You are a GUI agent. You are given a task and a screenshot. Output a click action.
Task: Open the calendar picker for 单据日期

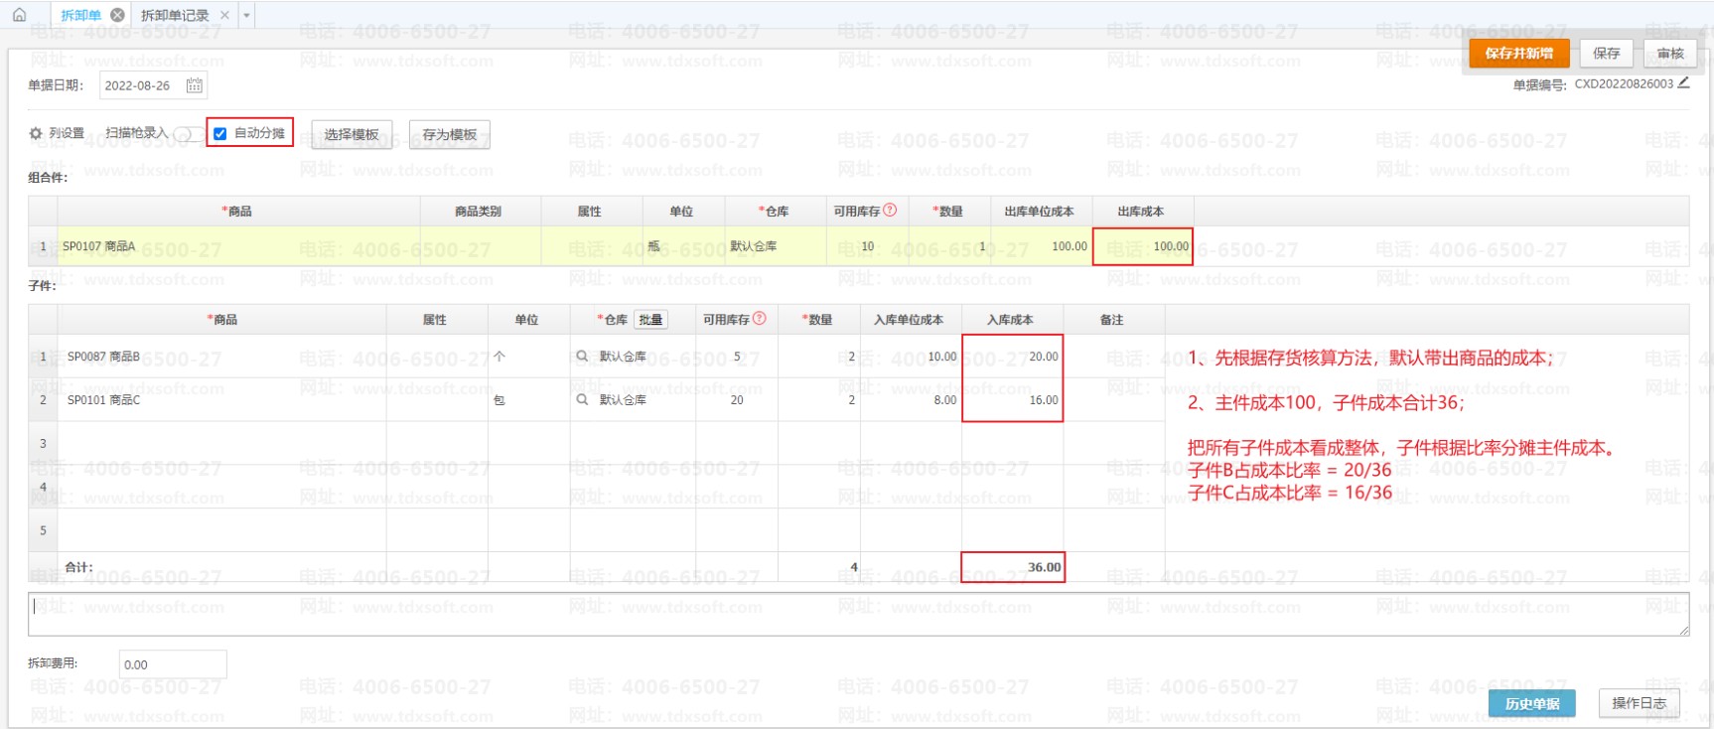tap(195, 85)
